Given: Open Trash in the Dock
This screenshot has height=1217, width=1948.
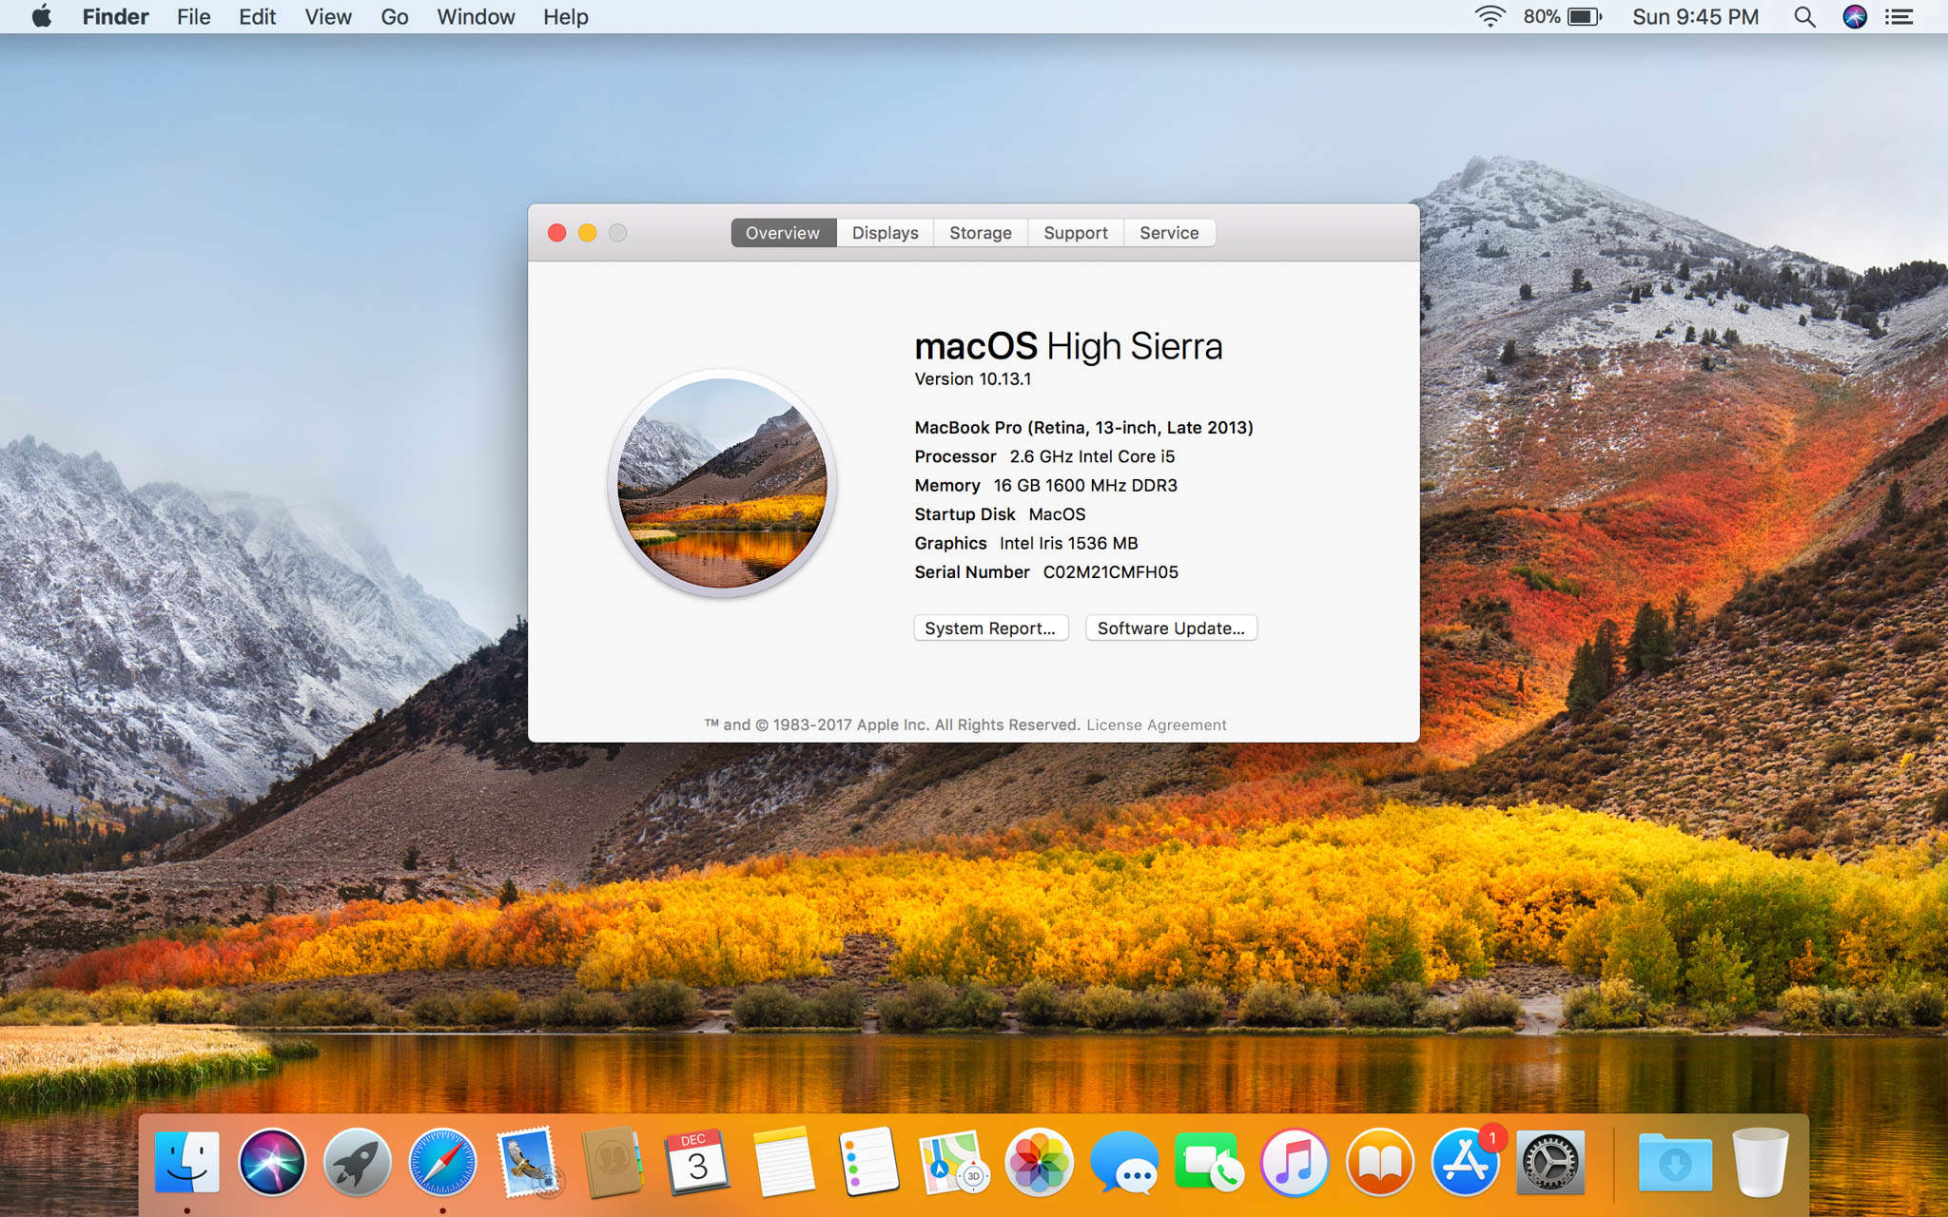Looking at the screenshot, I should click(x=1761, y=1162).
